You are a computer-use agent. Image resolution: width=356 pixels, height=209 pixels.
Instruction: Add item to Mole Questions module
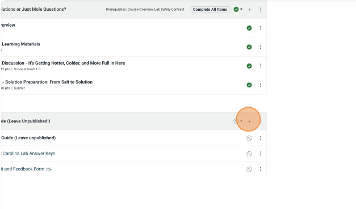click(x=249, y=10)
